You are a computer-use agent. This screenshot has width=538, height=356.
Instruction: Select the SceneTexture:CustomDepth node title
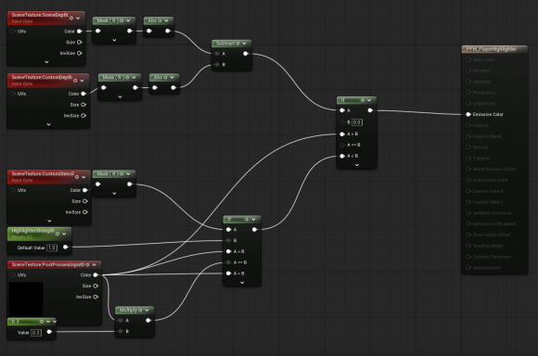tap(42, 78)
